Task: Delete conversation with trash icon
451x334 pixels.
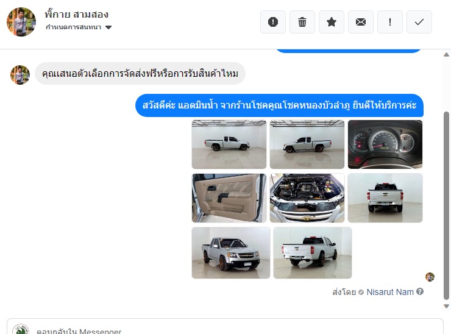Action: (302, 22)
